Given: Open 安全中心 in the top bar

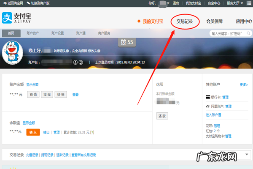Looking at the screenshot, I should tap(214, 3).
